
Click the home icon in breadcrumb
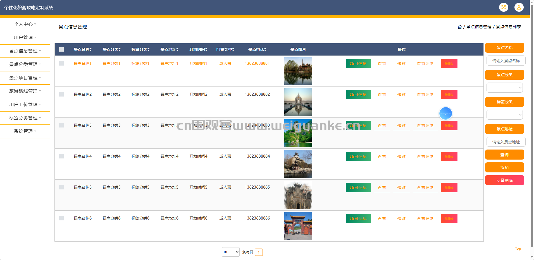coord(459,27)
